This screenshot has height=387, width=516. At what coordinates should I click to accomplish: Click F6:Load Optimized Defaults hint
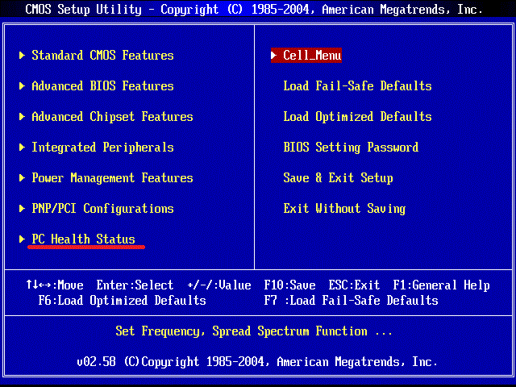[122, 301]
